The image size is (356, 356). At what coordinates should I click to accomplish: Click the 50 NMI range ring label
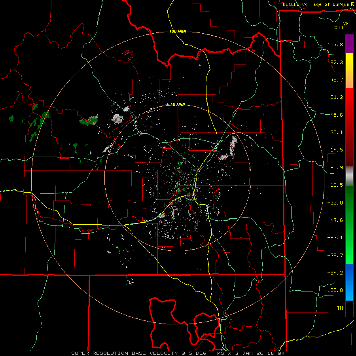point(178,105)
